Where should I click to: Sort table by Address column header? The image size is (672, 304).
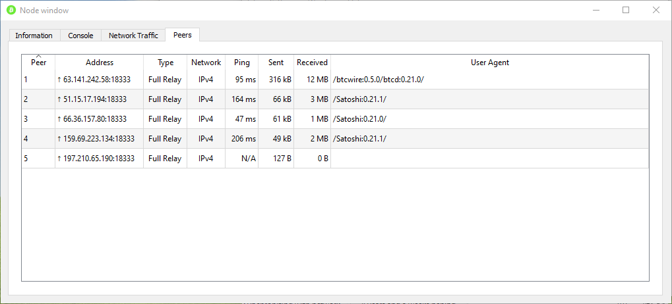coord(100,63)
